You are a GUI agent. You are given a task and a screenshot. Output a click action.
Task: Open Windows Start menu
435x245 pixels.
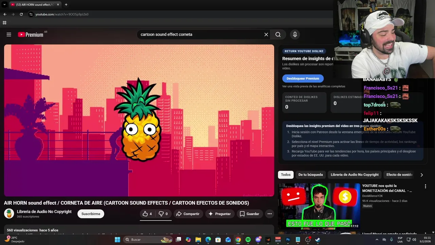pos(117,240)
